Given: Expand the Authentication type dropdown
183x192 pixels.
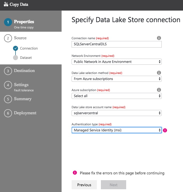Looking at the screenshot, I should tap(116, 130).
